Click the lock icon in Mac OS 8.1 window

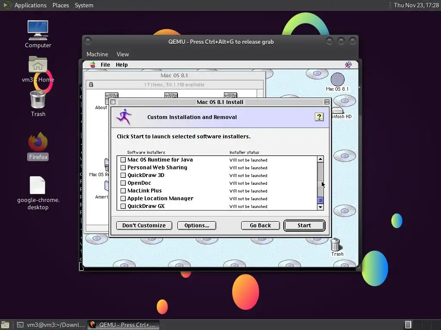(x=91, y=85)
